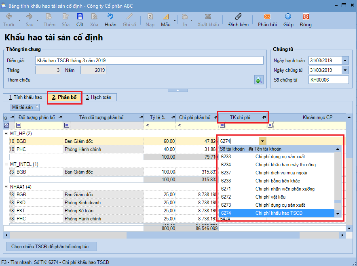Select account 6274 Chi phí khấu hao TSCĐ

(x=277, y=213)
